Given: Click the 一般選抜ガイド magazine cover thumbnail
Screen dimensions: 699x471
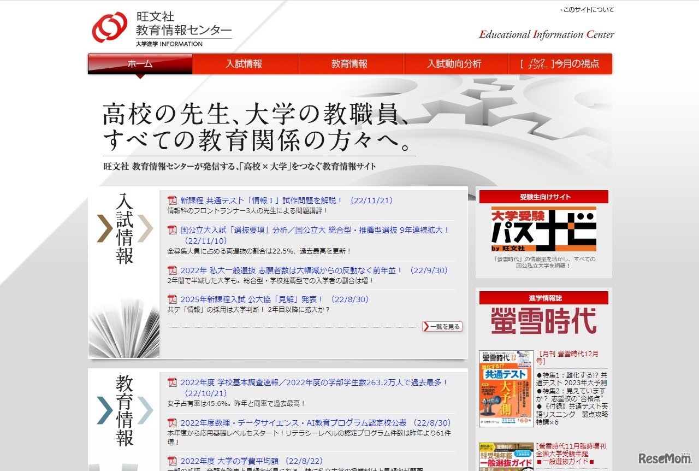Looking at the screenshot, I should coord(506,457).
